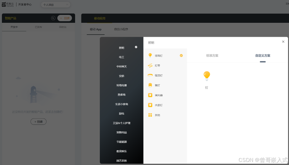Select the 卫浴&个人护理 category
289x165 pixels.
(x=122, y=123)
